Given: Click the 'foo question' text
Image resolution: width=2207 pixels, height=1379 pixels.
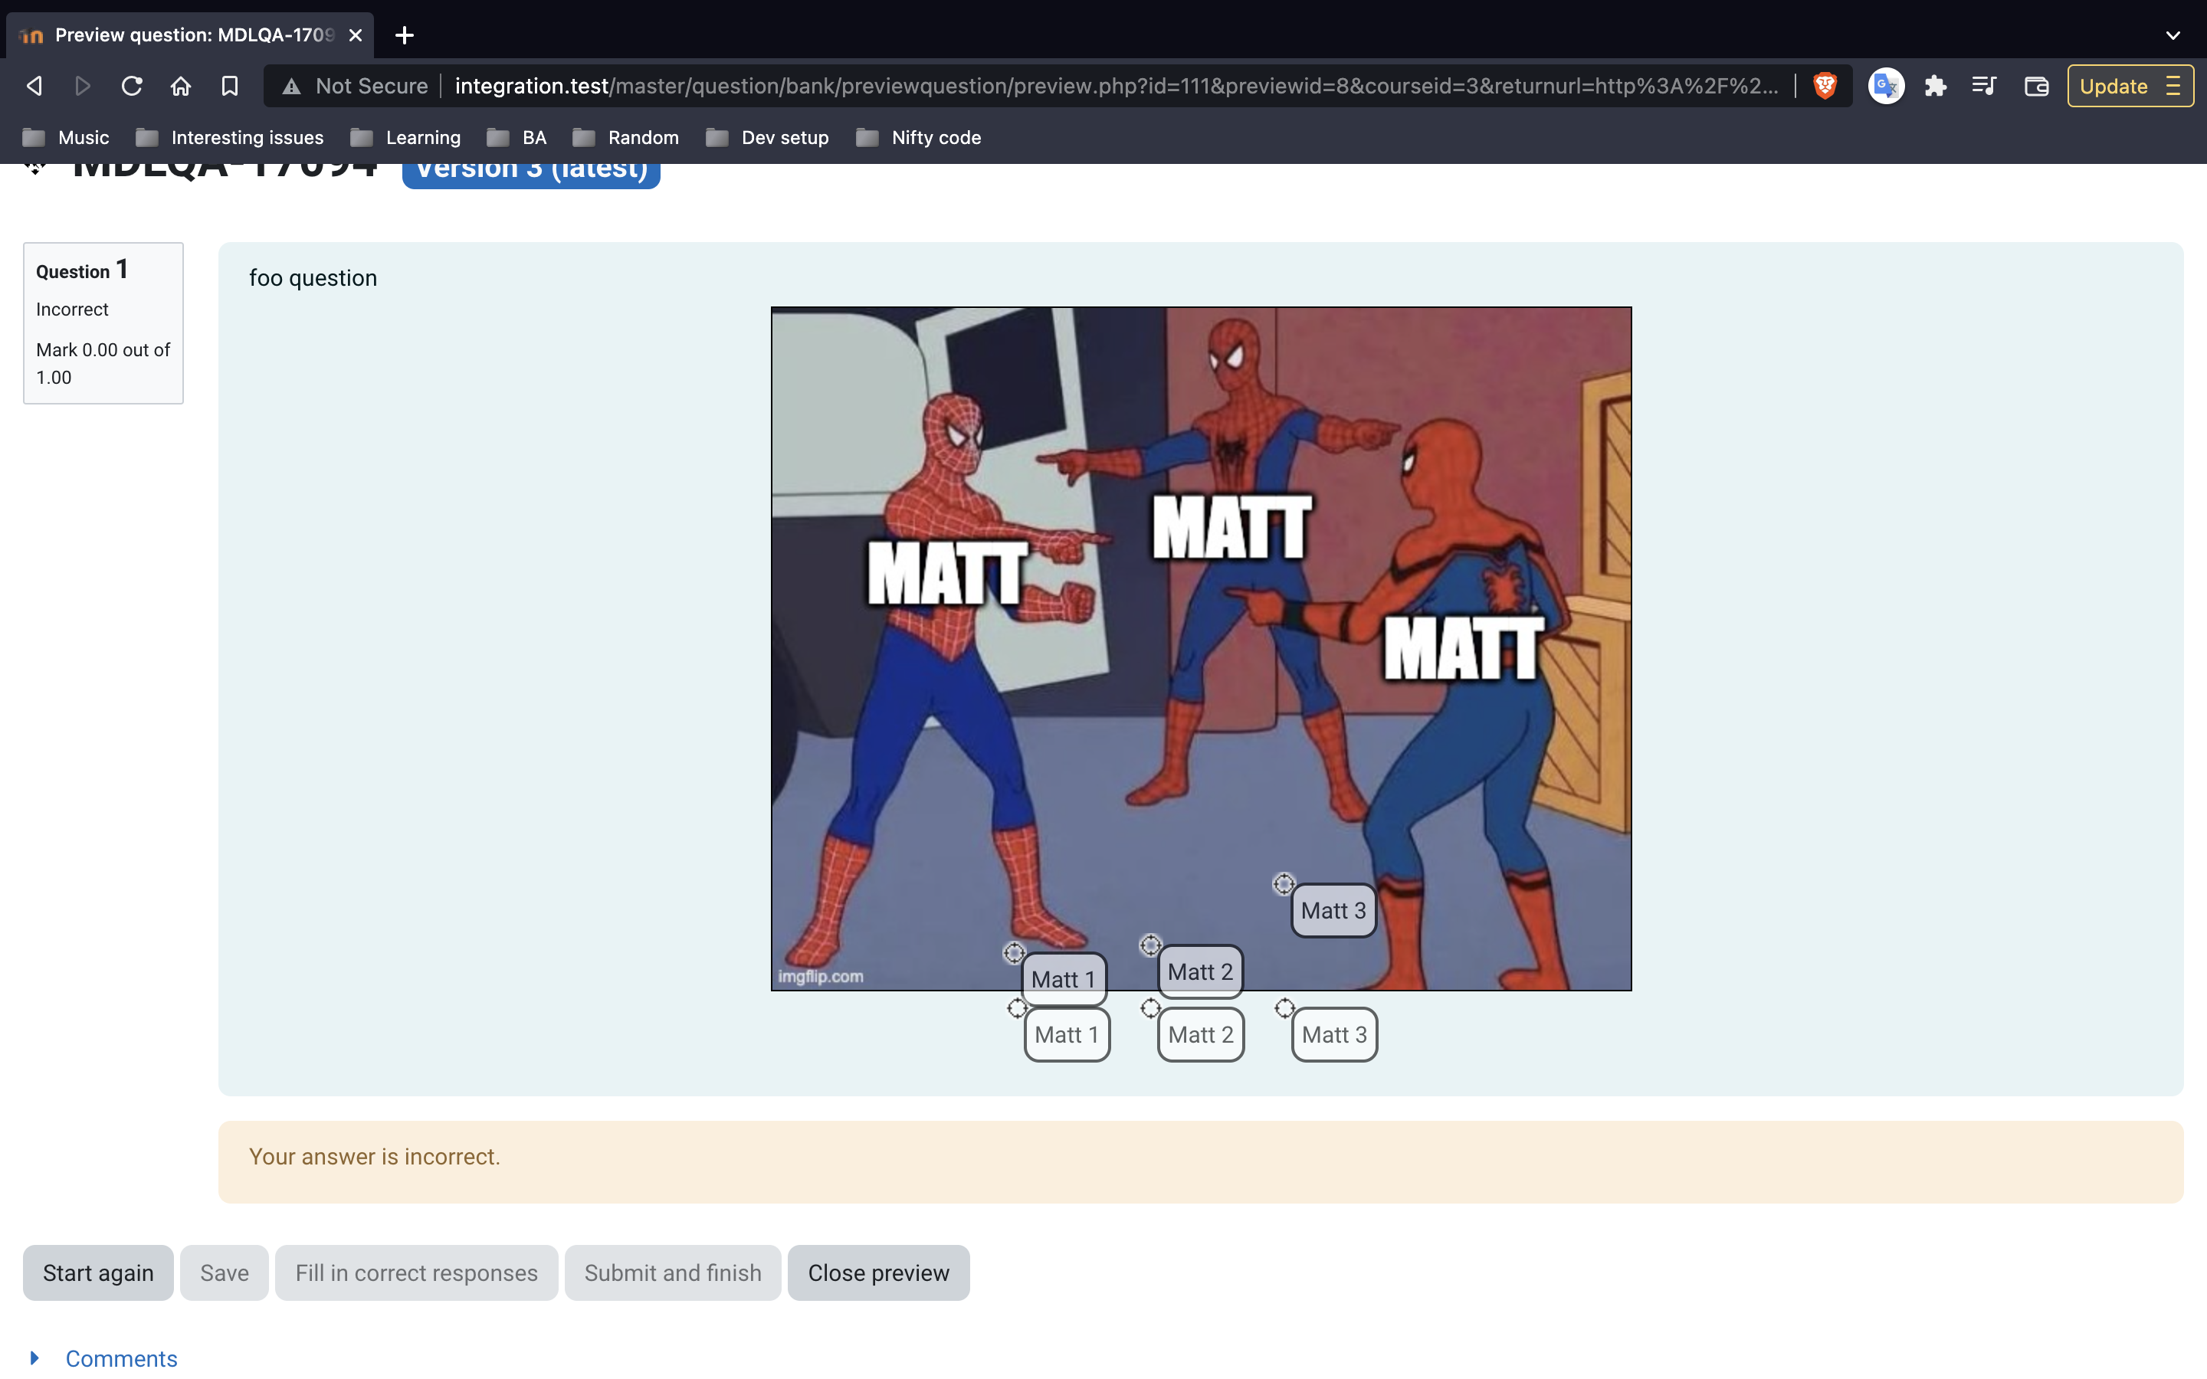Looking at the screenshot, I should pos(313,278).
